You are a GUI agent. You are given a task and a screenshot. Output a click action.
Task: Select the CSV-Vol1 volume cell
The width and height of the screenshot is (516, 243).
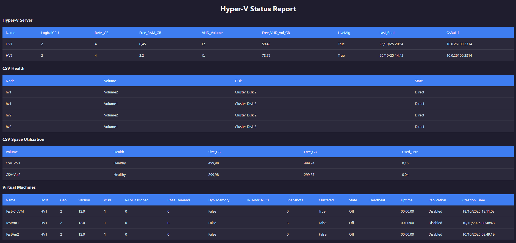coord(13,163)
